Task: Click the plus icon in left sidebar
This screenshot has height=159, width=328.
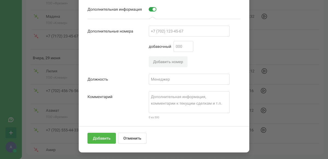Action: coord(11,133)
